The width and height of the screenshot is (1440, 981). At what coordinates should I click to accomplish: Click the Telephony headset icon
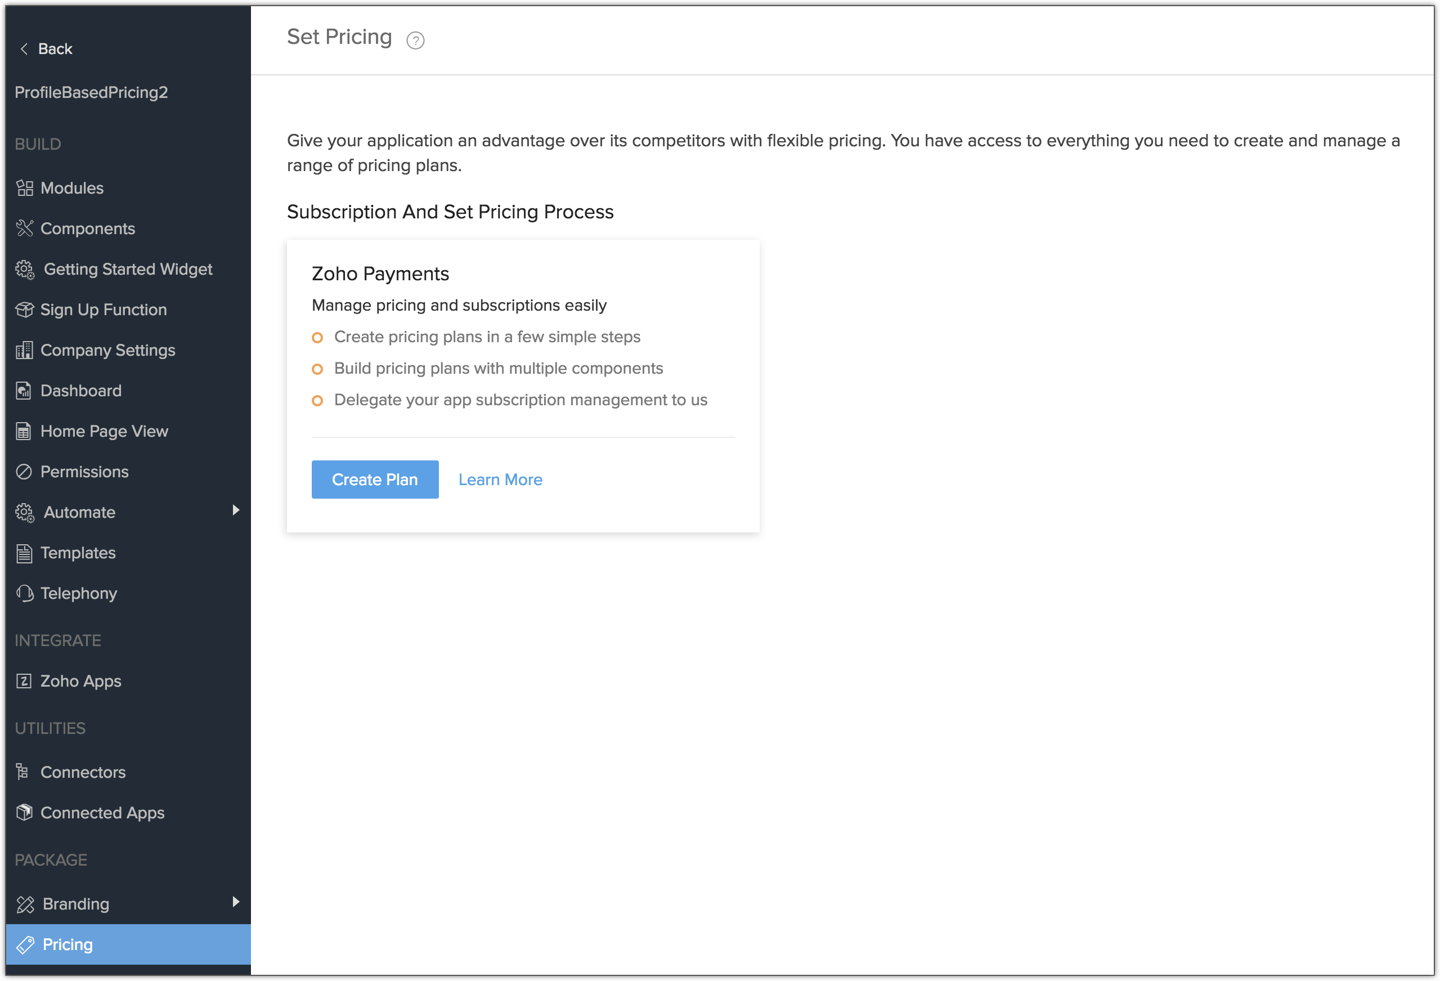click(x=25, y=594)
